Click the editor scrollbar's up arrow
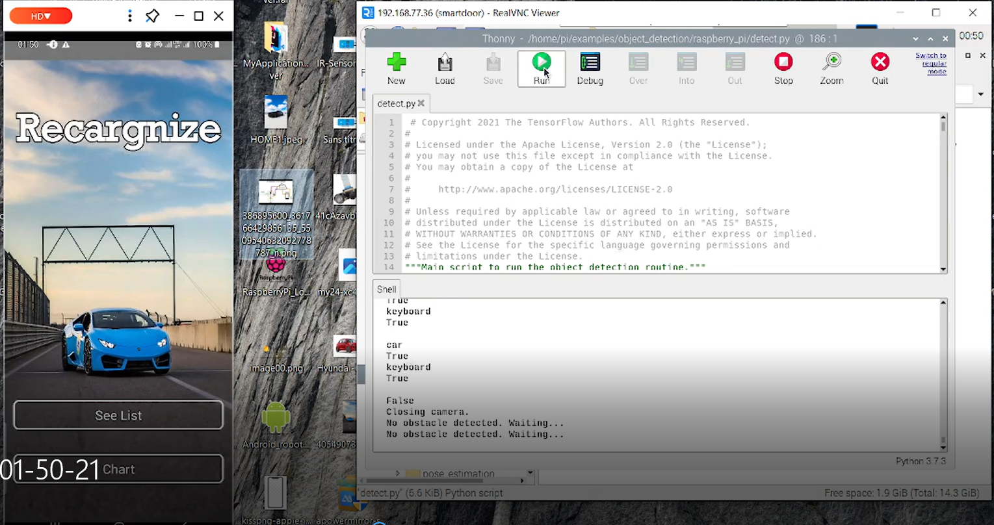The height and width of the screenshot is (525, 994). click(943, 118)
